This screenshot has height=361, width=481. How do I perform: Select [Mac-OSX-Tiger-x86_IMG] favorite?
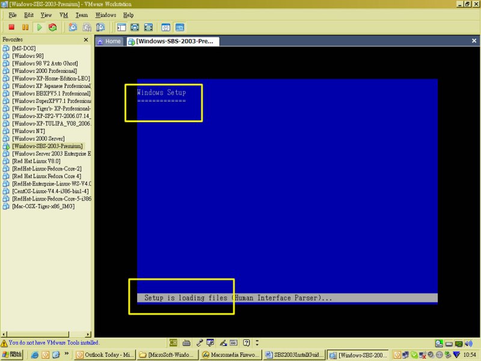(x=43, y=206)
